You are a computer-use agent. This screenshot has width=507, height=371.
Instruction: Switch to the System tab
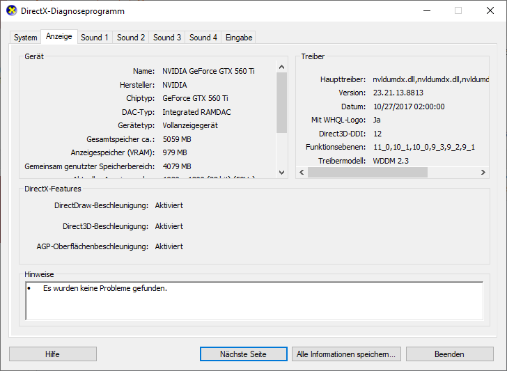pyautogui.click(x=25, y=38)
